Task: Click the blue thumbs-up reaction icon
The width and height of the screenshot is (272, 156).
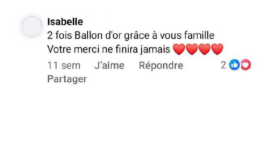Action: (234, 65)
